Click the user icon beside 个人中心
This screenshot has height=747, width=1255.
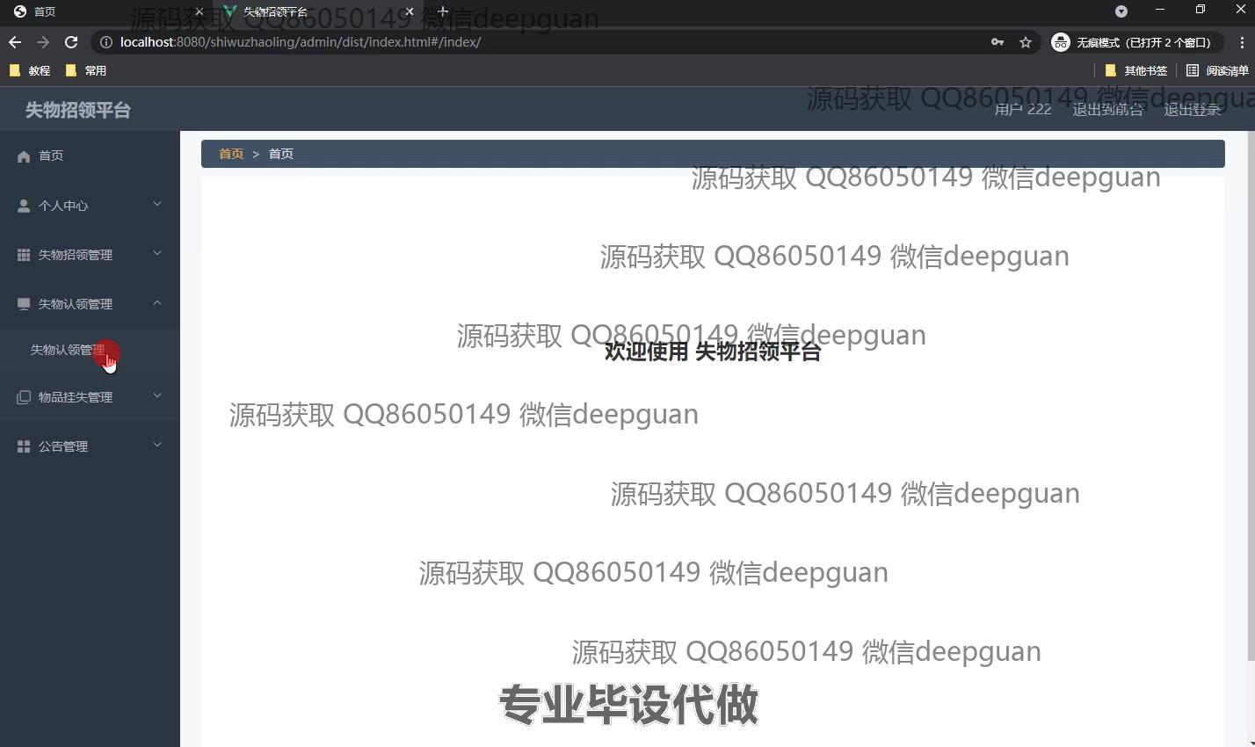pyautogui.click(x=24, y=206)
